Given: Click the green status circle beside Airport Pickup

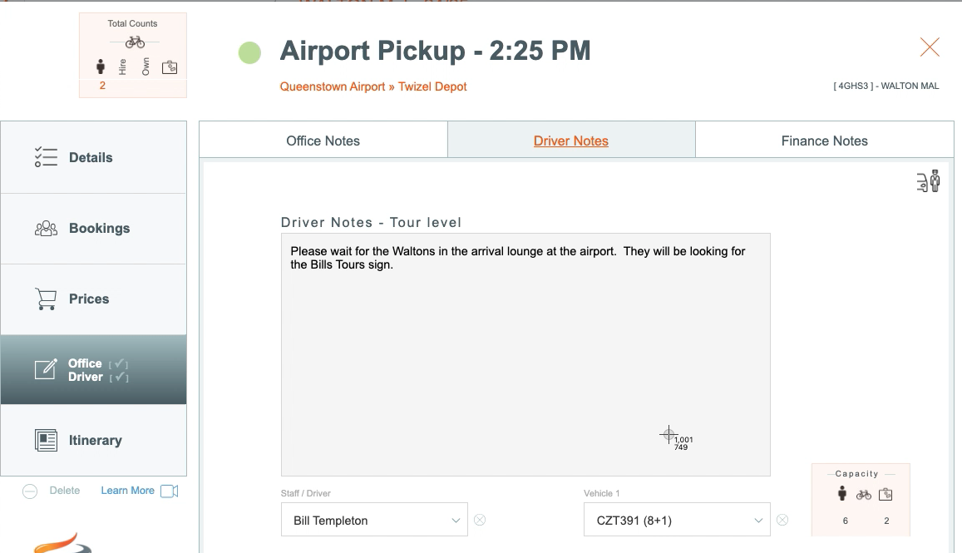Looking at the screenshot, I should coord(249,52).
